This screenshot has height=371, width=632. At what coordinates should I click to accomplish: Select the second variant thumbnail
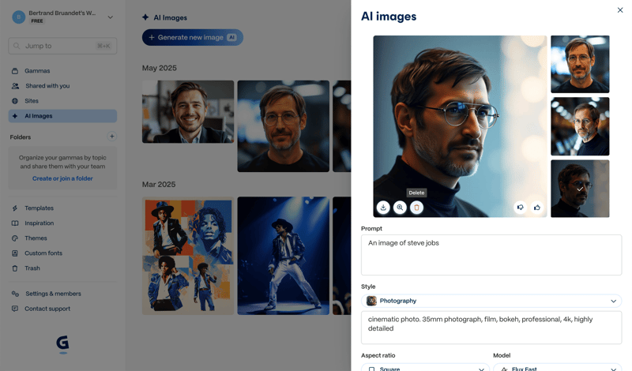click(x=580, y=126)
